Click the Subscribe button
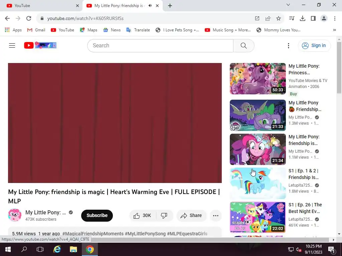 pyautogui.click(x=97, y=216)
